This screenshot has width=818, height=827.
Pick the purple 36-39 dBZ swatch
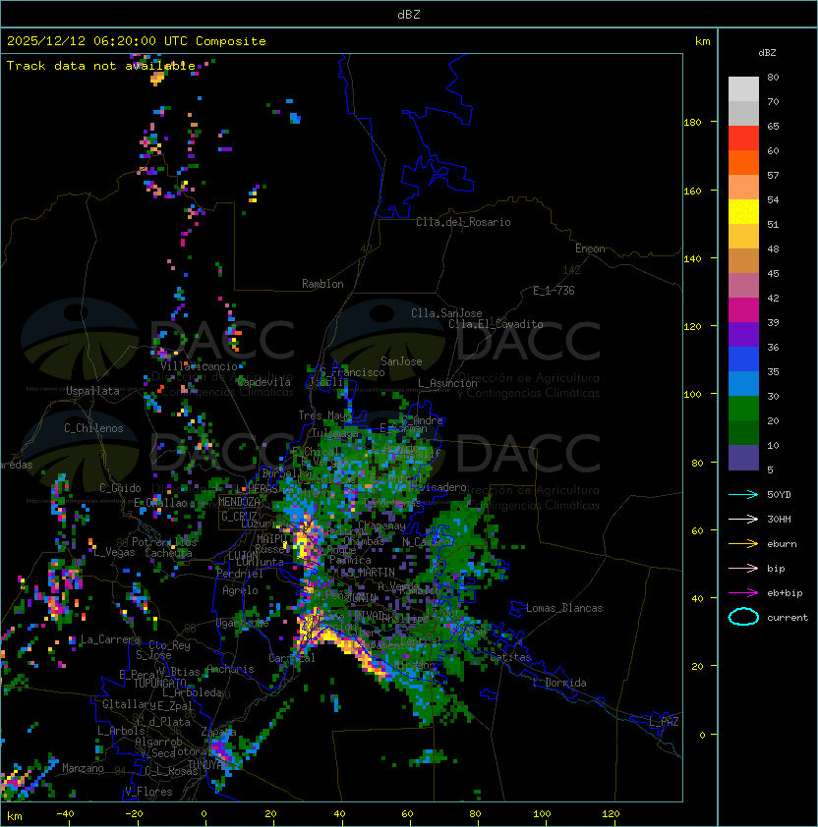pyautogui.click(x=743, y=335)
